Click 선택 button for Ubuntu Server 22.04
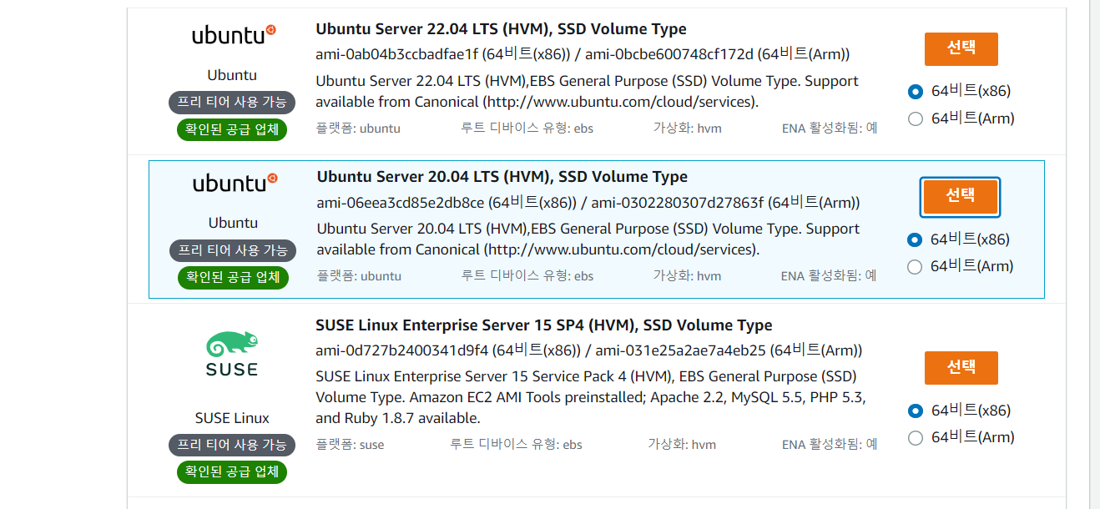The width and height of the screenshot is (1100, 509). click(x=961, y=48)
